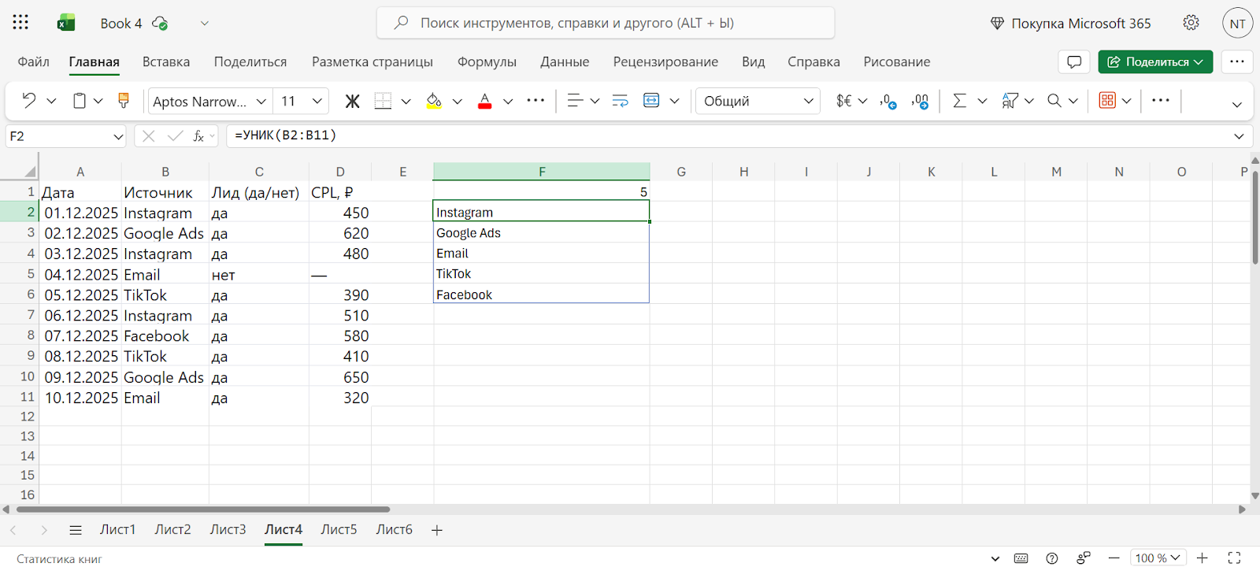
Task: Click the Merge cells icon
Action: click(x=651, y=101)
